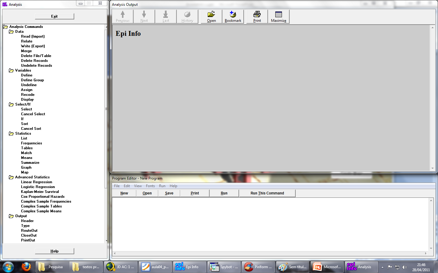Click the Run button in Program Editor
Image resolution: width=438 pixels, height=273 pixels.
coord(224,193)
